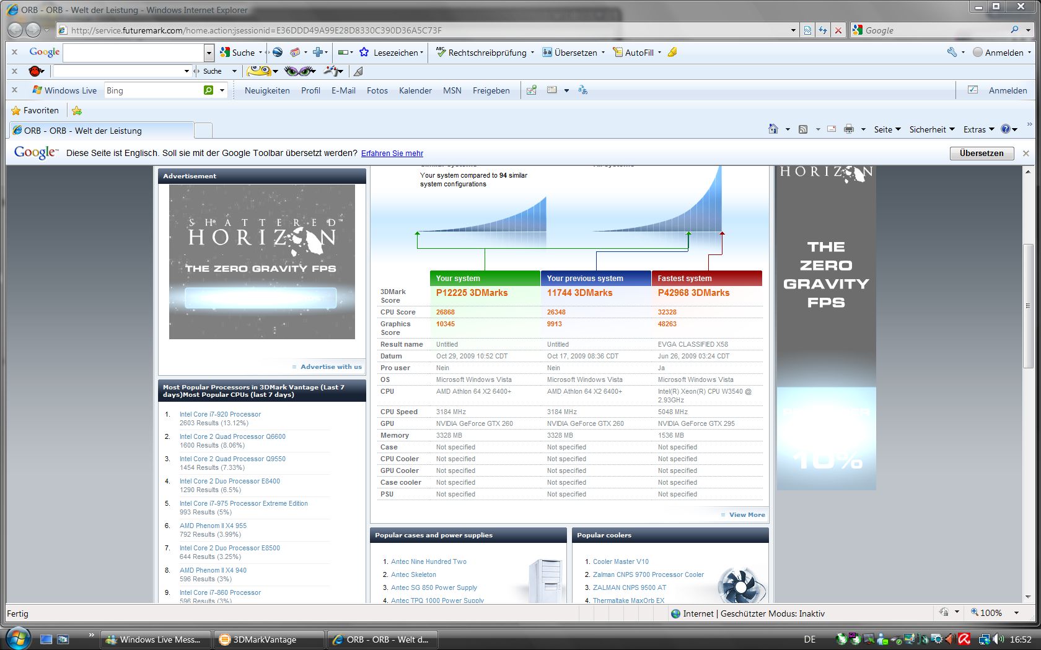This screenshot has height=650, width=1041.
Task: Close the Google translation notification bar
Action: (1026, 153)
